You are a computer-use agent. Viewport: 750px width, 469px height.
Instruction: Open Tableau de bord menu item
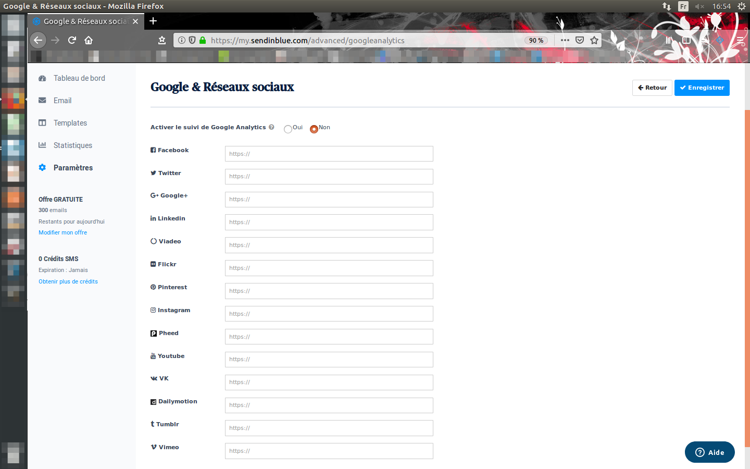79,78
